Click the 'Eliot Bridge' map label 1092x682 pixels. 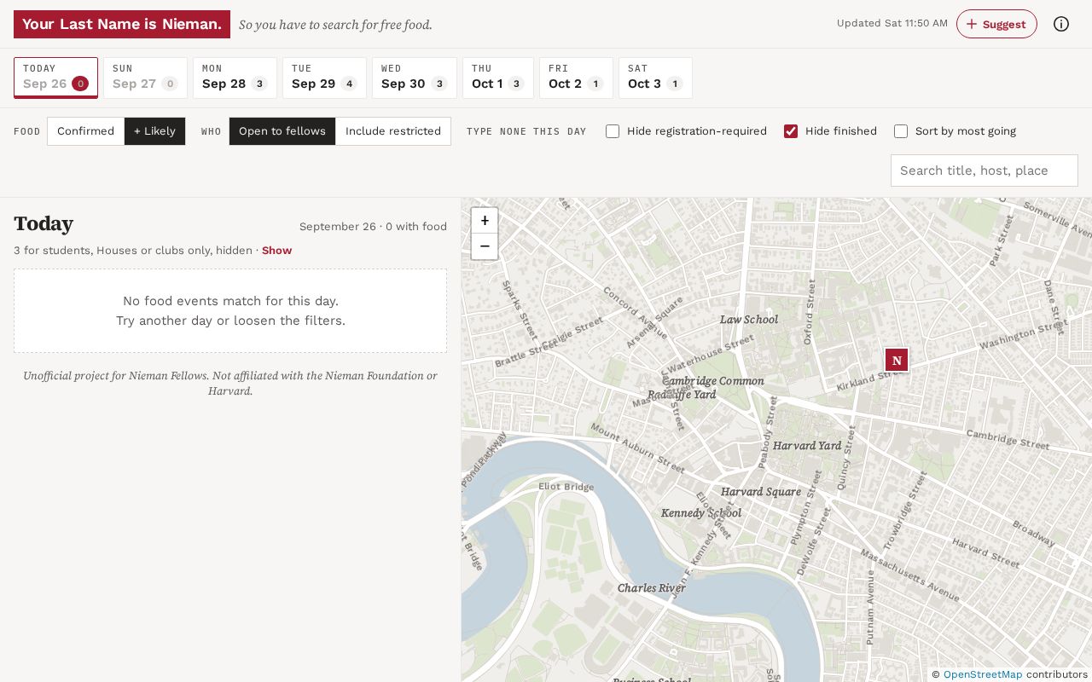click(566, 487)
